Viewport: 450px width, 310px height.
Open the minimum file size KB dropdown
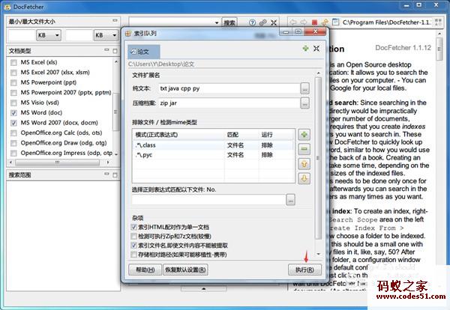tap(49, 35)
